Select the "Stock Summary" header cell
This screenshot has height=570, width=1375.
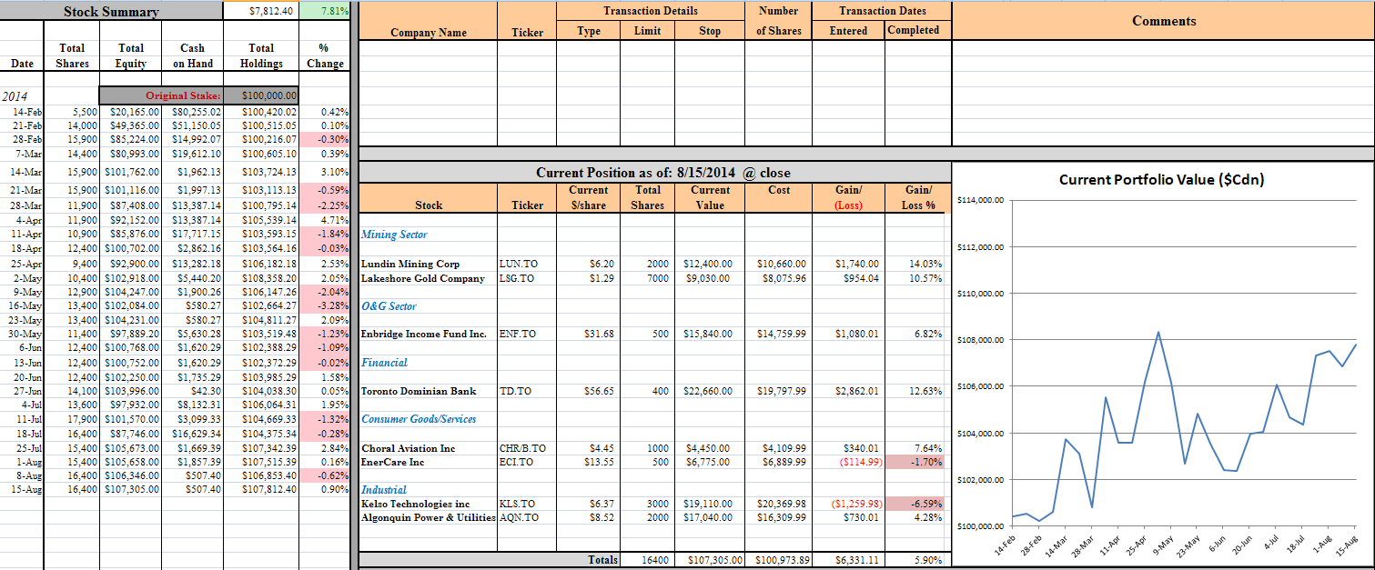click(111, 11)
